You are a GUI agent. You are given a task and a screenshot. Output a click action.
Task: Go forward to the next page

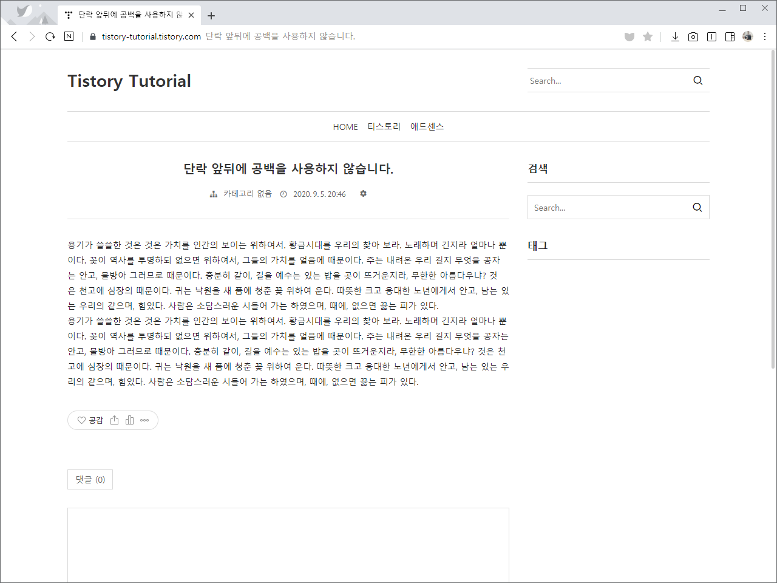point(32,36)
